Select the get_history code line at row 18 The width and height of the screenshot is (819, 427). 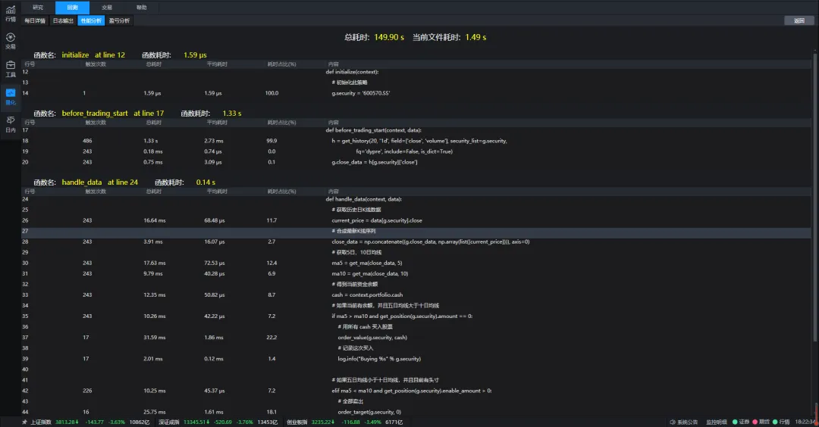[x=419, y=141]
